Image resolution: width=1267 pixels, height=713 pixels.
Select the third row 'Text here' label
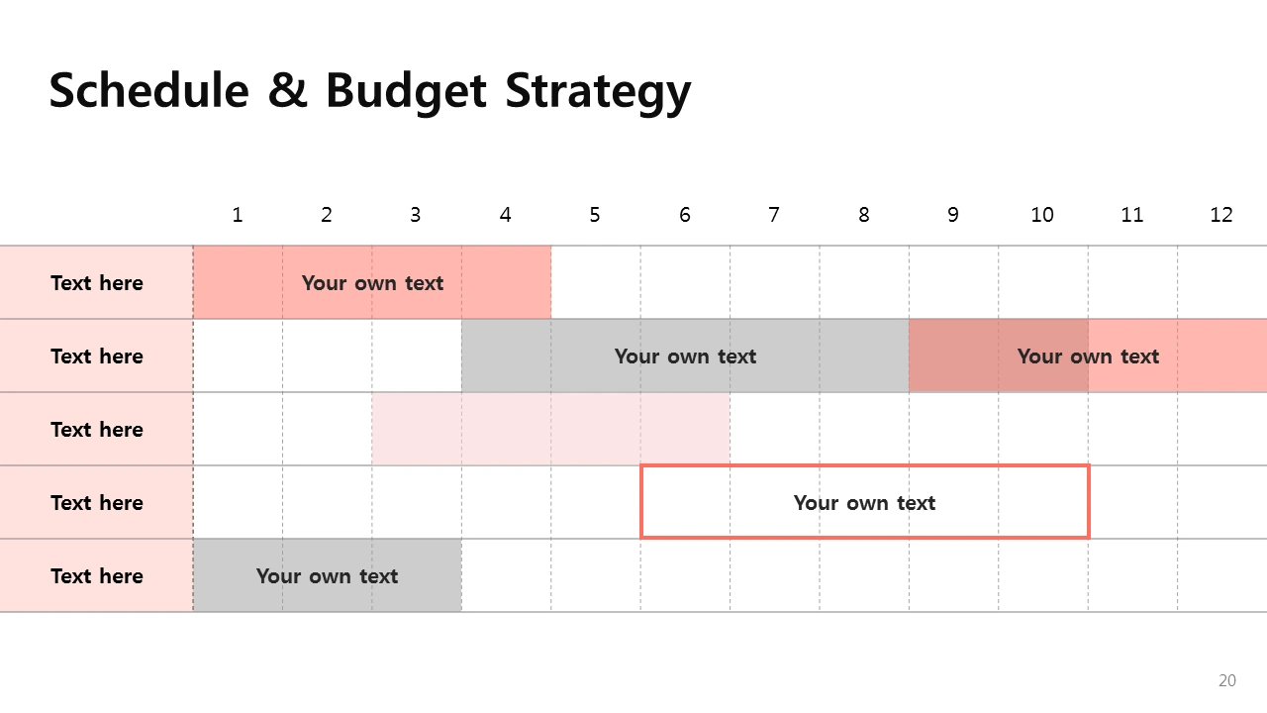(x=97, y=430)
